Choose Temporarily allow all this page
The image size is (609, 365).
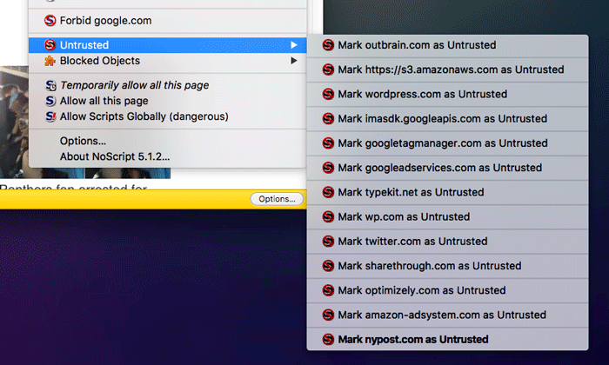click(168, 85)
